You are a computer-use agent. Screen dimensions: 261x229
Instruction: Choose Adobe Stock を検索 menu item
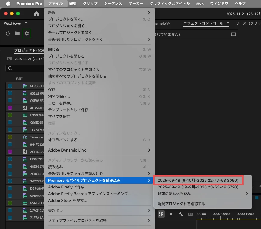(99, 200)
